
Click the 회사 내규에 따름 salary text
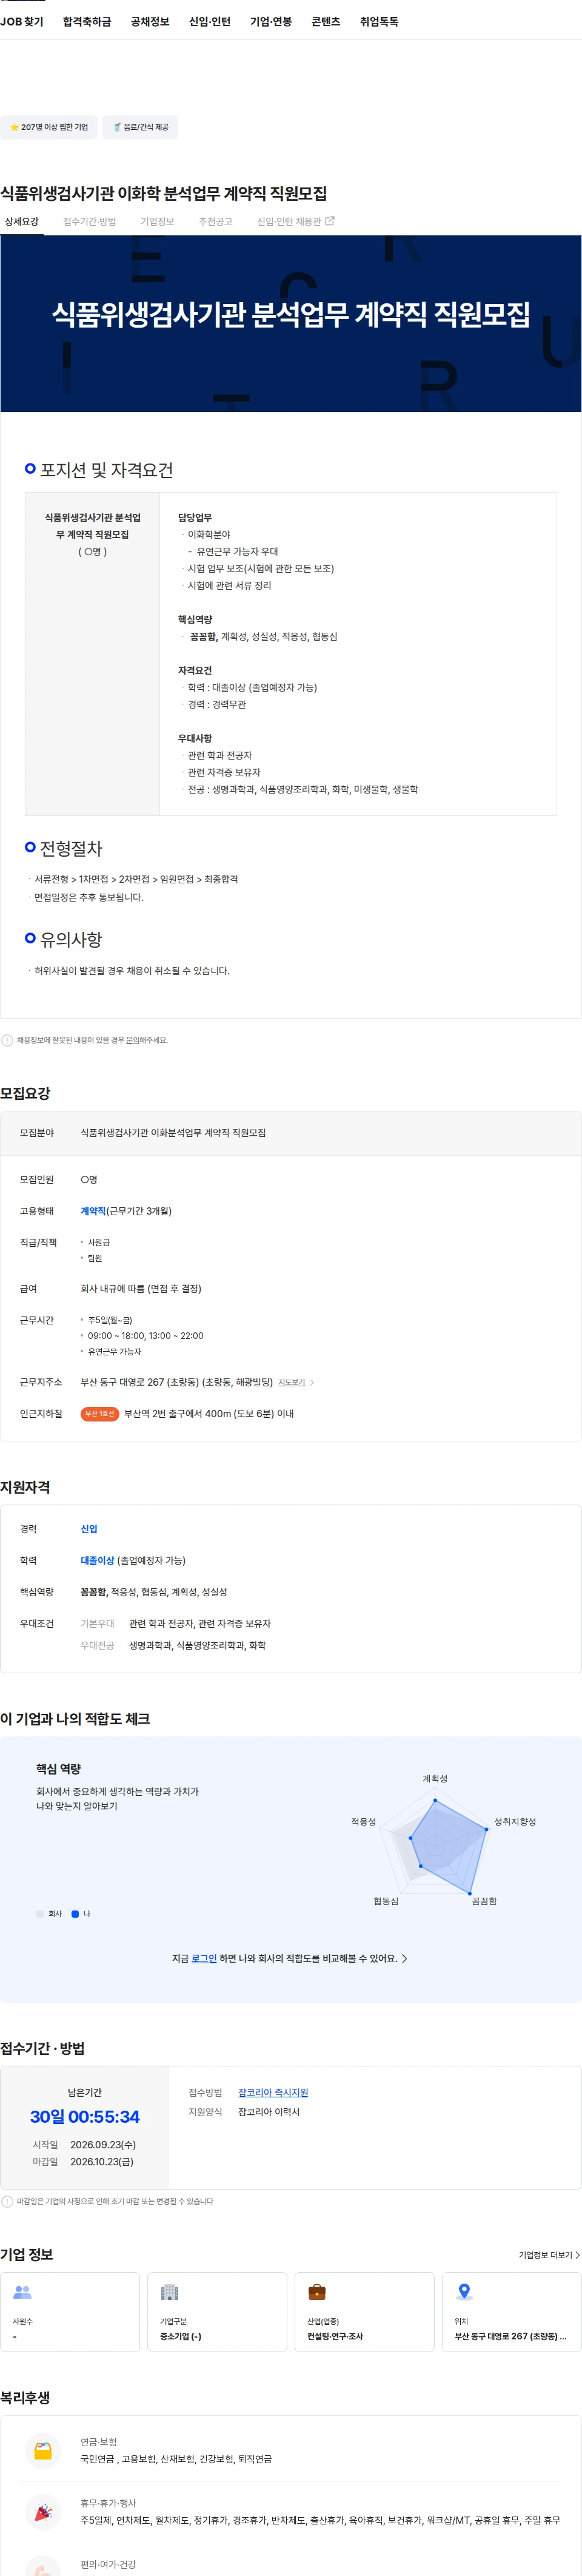141,1288
